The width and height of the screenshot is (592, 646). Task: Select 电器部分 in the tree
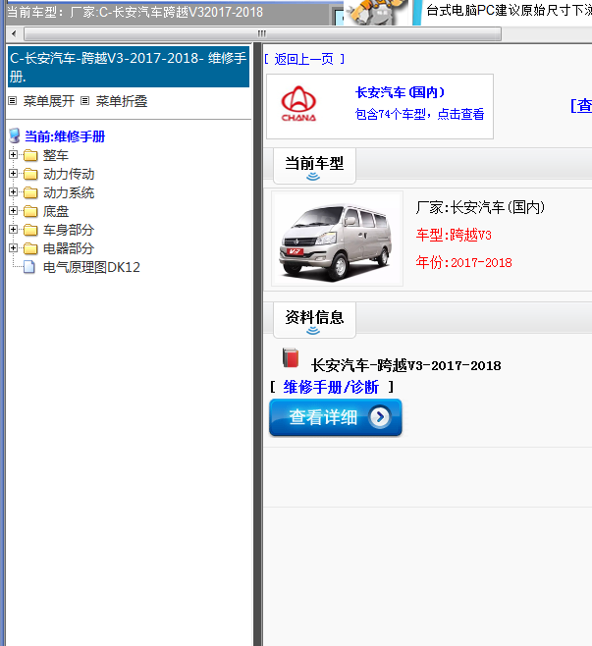tap(69, 248)
